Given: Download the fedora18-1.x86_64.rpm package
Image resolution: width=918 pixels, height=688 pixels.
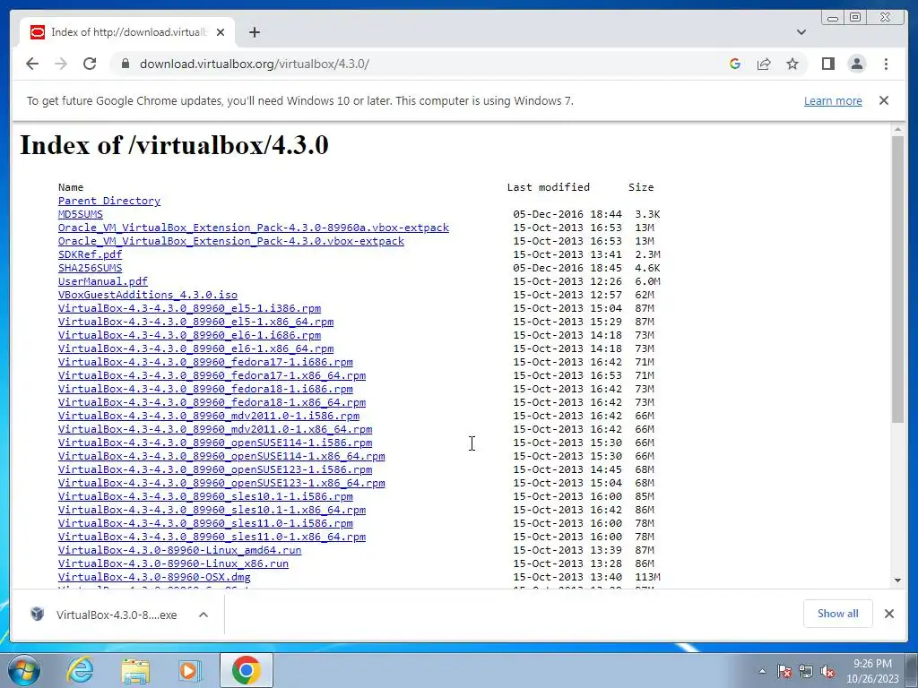Looking at the screenshot, I should (x=212, y=402).
